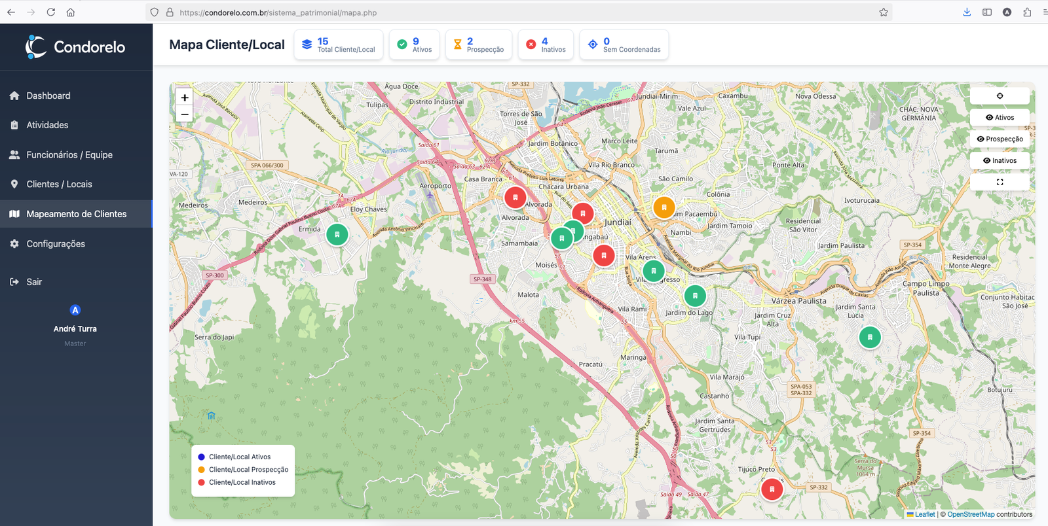
Task: Go to Atividades in the sidebar
Action: pyautogui.click(x=47, y=125)
